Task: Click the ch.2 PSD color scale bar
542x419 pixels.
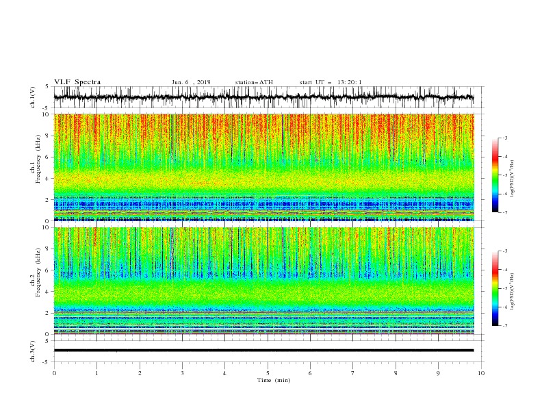Action: (495, 288)
